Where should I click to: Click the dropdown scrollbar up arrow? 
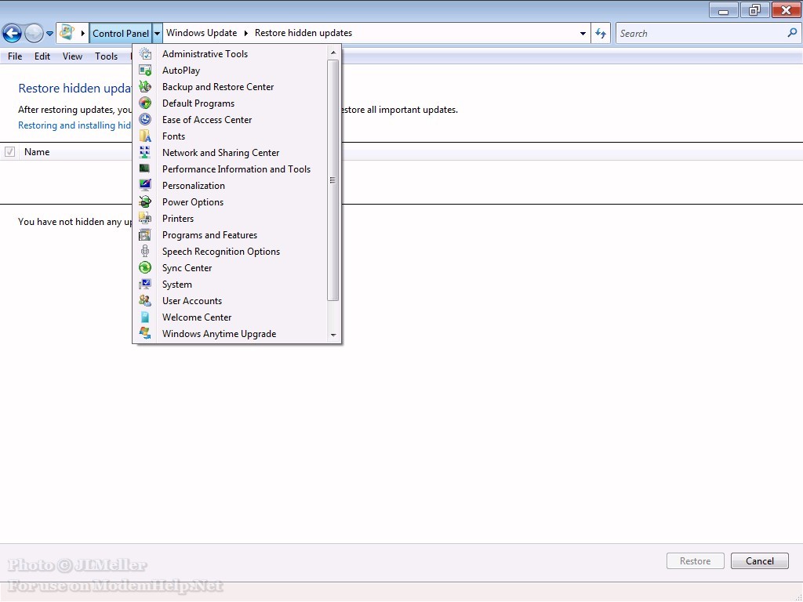(x=332, y=53)
